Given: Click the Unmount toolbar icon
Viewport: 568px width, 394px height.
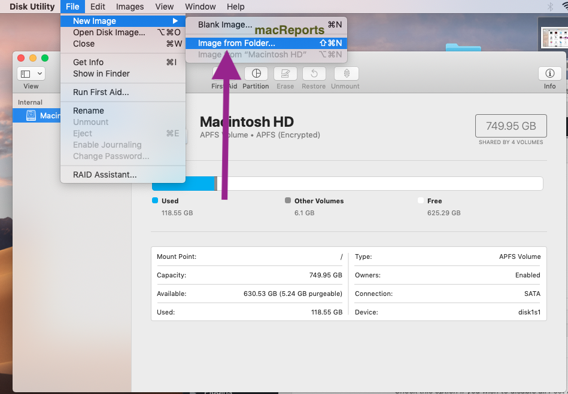Looking at the screenshot, I should [x=347, y=74].
